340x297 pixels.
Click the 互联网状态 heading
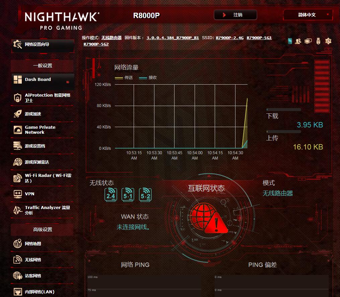[206, 188]
